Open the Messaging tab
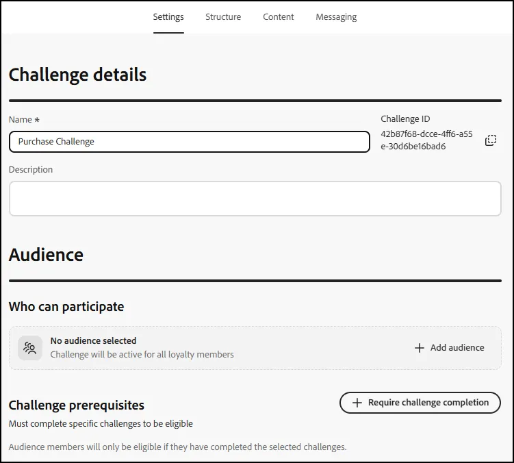Image resolution: width=514 pixels, height=463 pixels. tap(336, 16)
